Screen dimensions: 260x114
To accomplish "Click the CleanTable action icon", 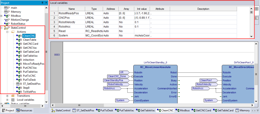I will pyautogui.click(x=19, y=40).
